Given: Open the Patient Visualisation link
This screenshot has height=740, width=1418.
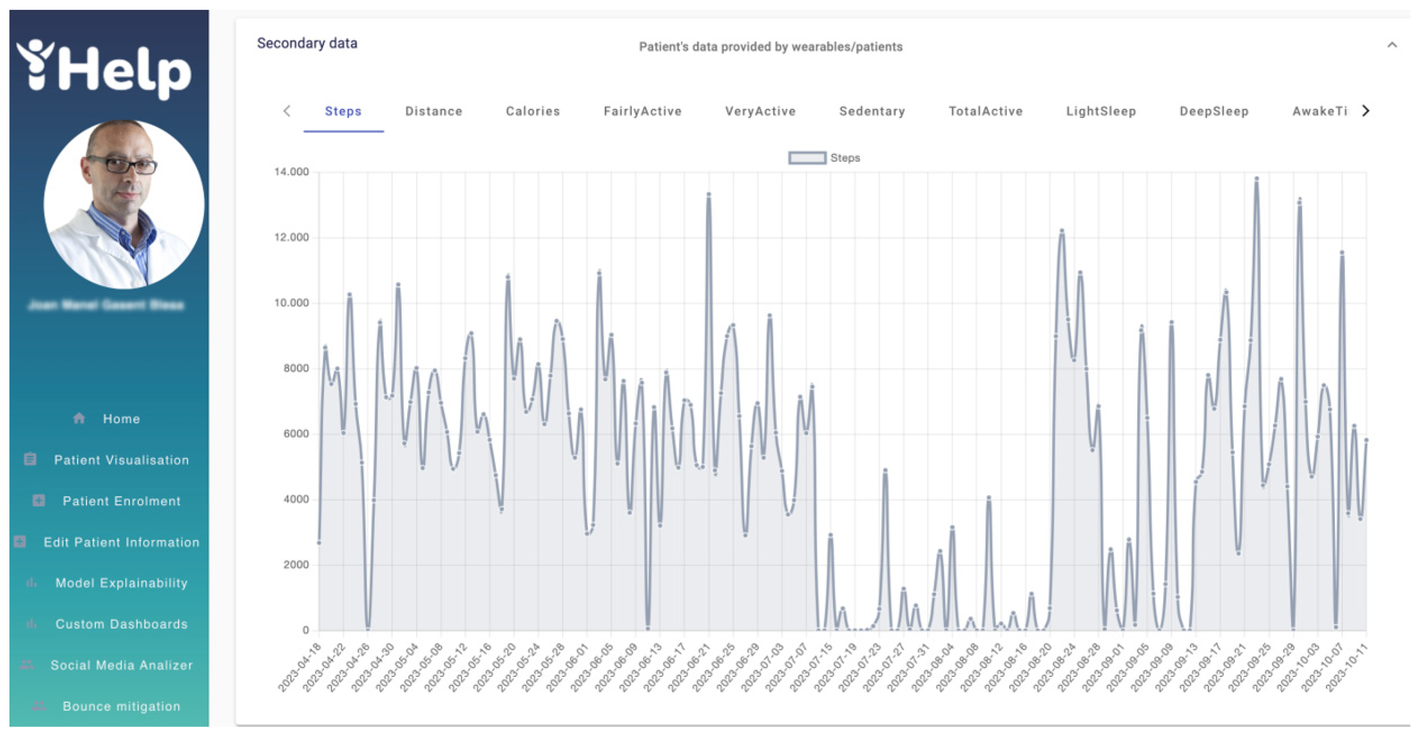Looking at the screenshot, I should 121,460.
